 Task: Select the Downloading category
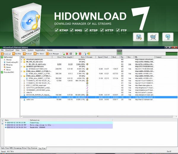coord(11,62)
